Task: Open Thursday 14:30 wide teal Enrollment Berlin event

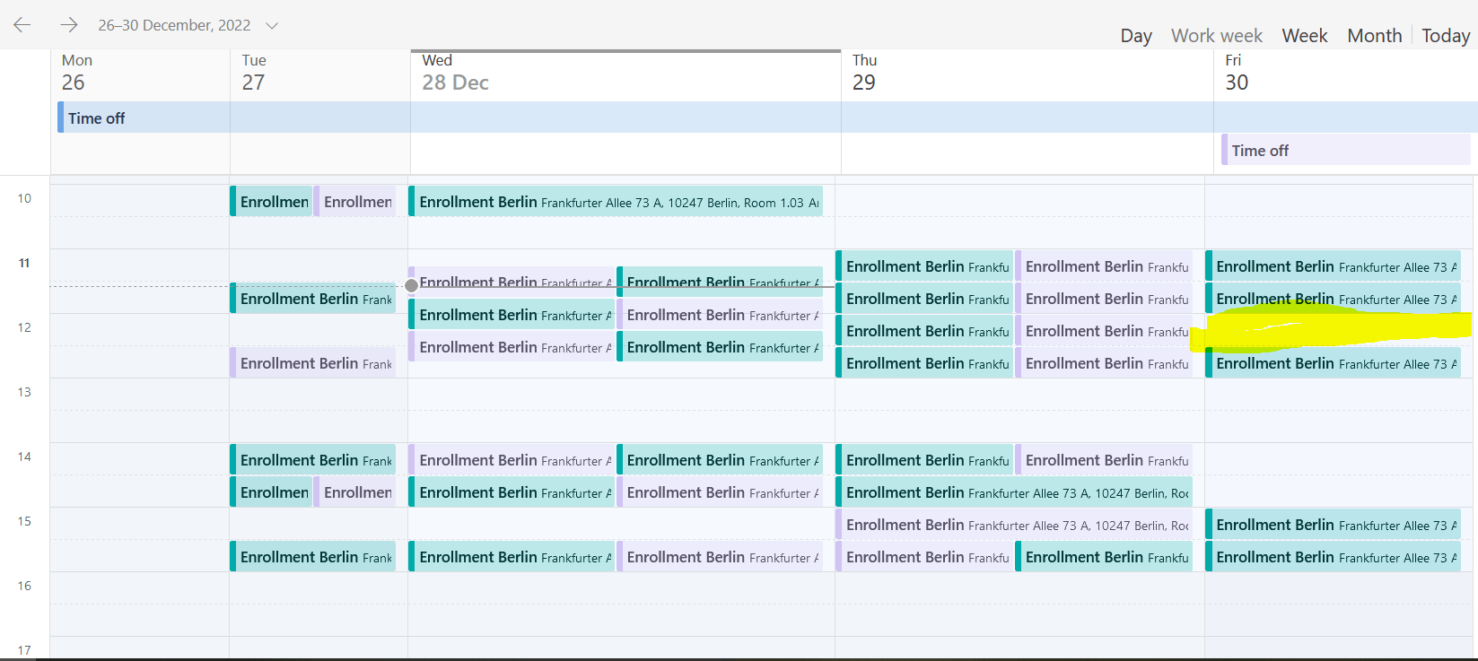Action: 1014,492
